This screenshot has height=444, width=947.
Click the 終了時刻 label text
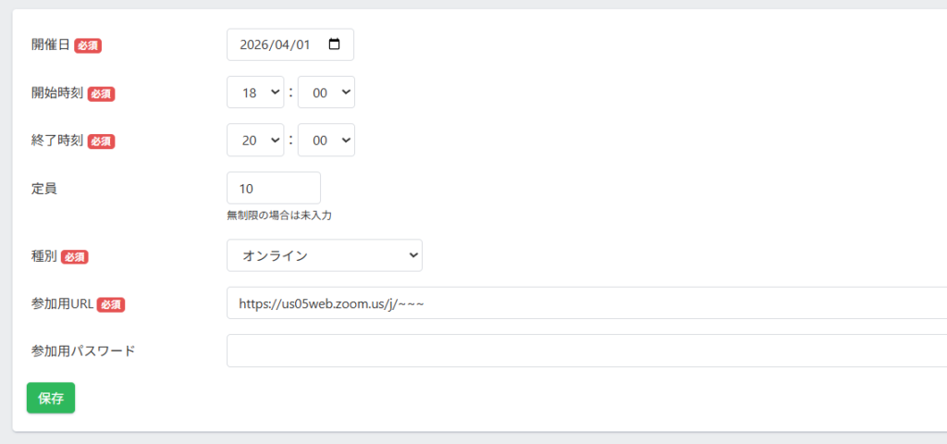(x=57, y=141)
